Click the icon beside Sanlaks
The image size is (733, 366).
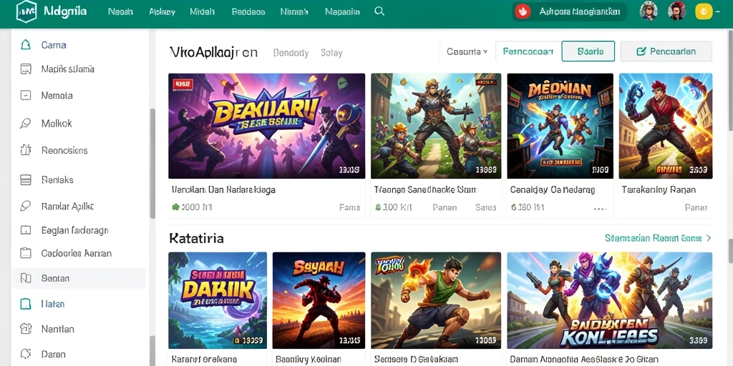coord(26,179)
